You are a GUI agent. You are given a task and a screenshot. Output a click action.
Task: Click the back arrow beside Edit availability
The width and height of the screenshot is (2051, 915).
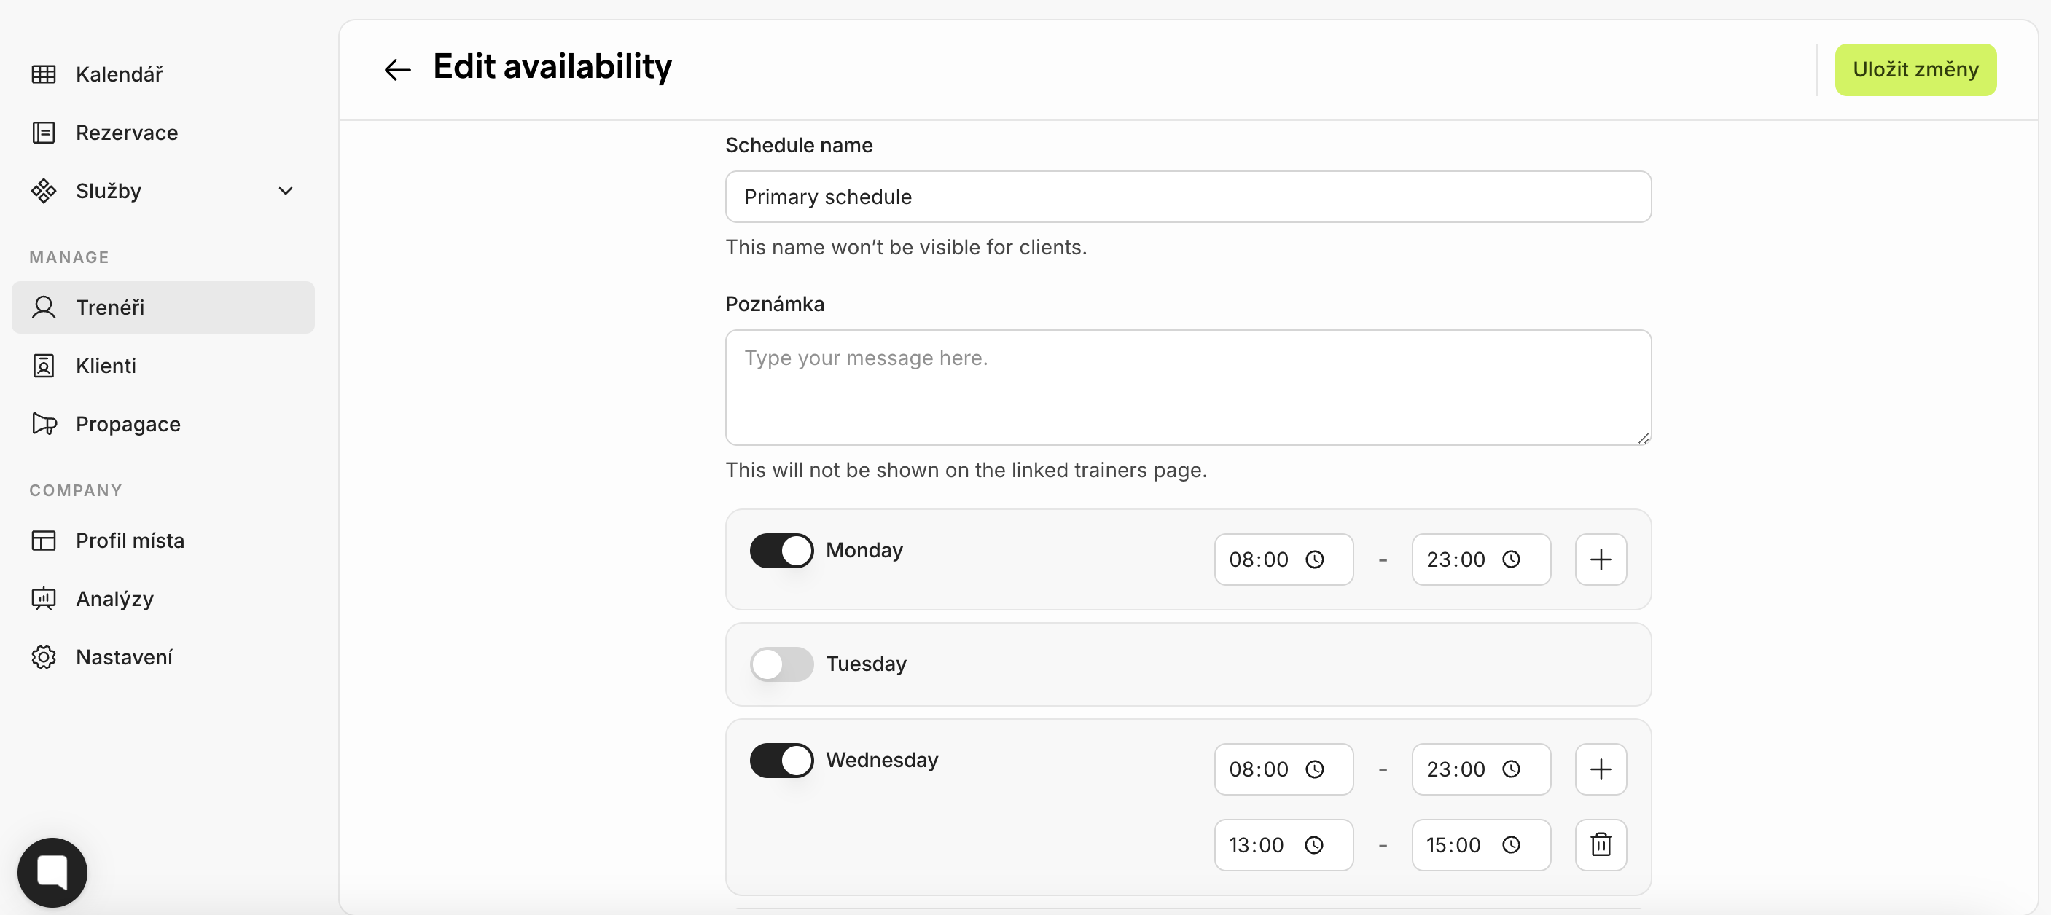397,69
